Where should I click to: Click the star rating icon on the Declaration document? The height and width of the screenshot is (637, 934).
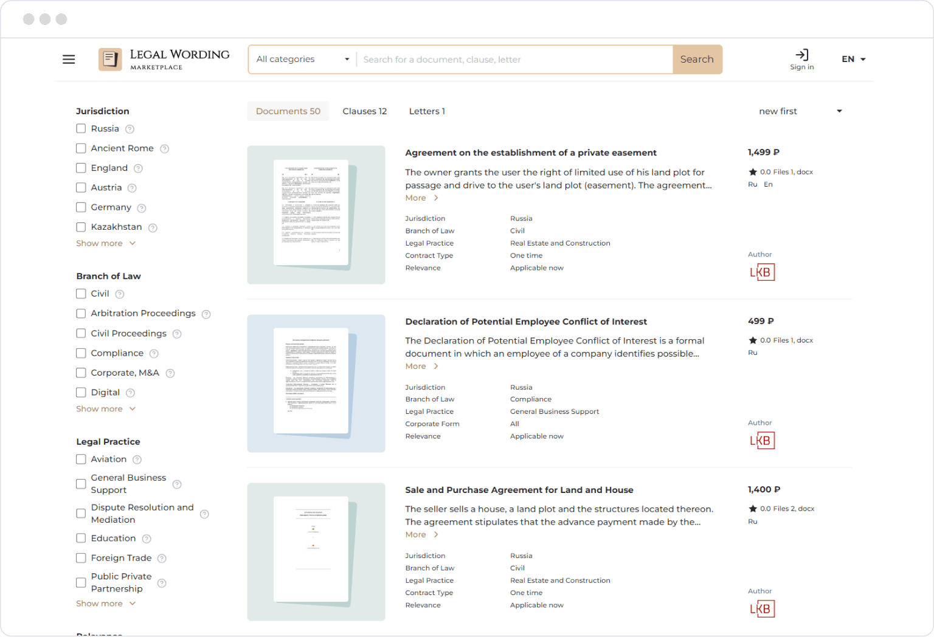pos(753,340)
